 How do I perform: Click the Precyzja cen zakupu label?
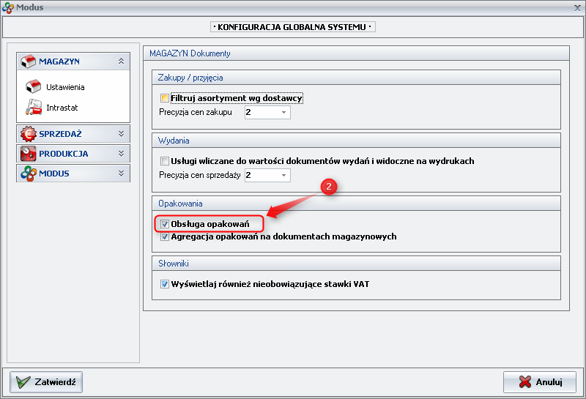(196, 112)
